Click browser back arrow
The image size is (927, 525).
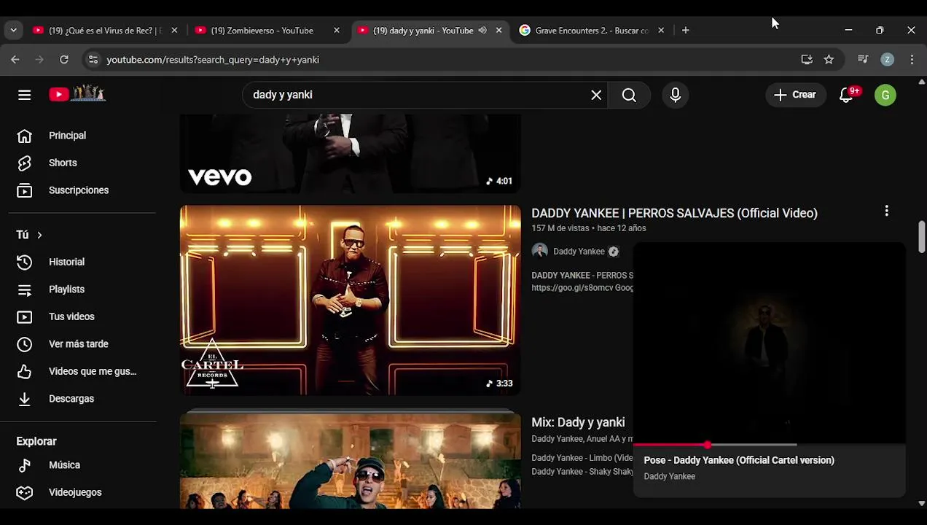click(x=15, y=60)
